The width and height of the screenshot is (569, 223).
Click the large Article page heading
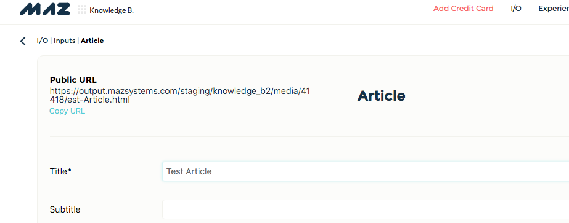point(382,96)
